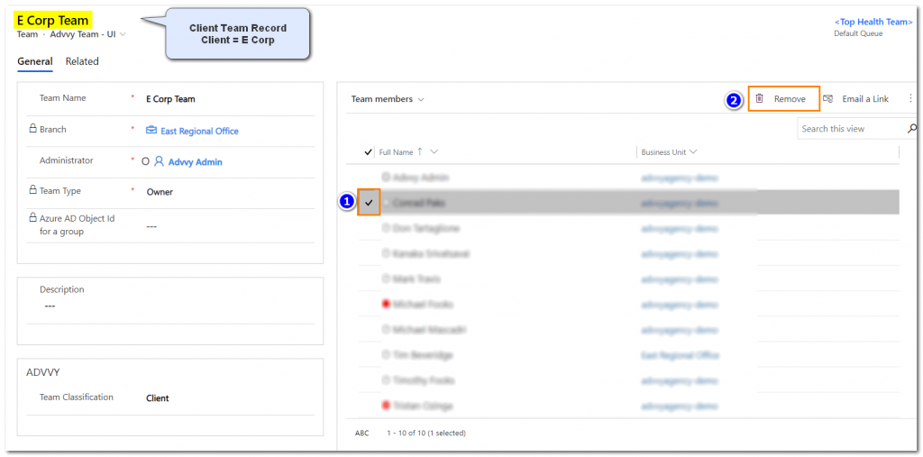Image resolution: width=923 pixels, height=457 pixels.
Task: Open the Full Name column filter chevron
Action: pyautogui.click(x=434, y=152)
